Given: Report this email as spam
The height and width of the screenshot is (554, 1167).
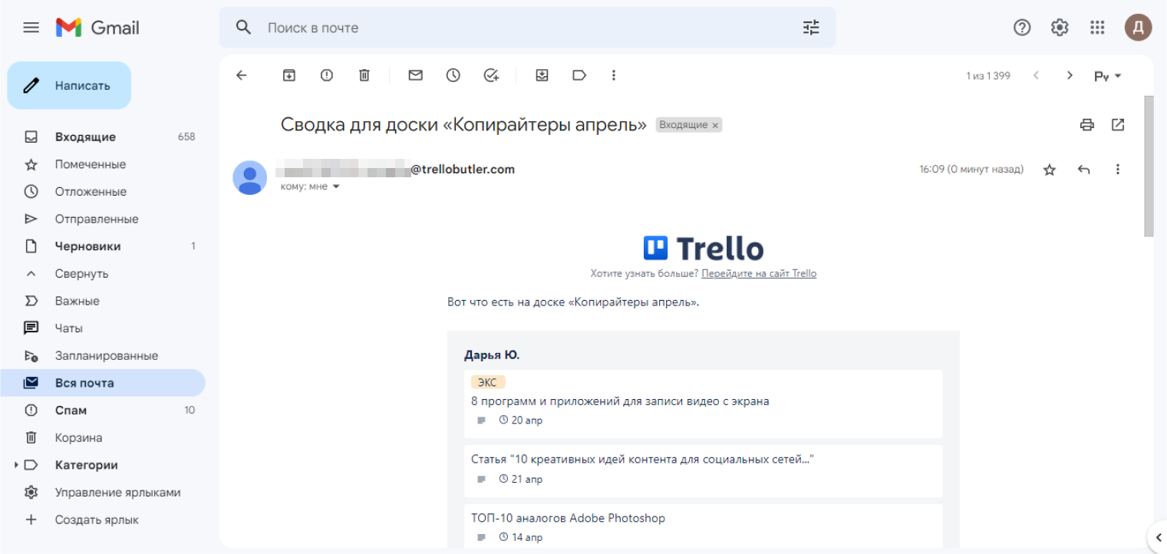Looking at the screenshot, I should coord(327,75).
